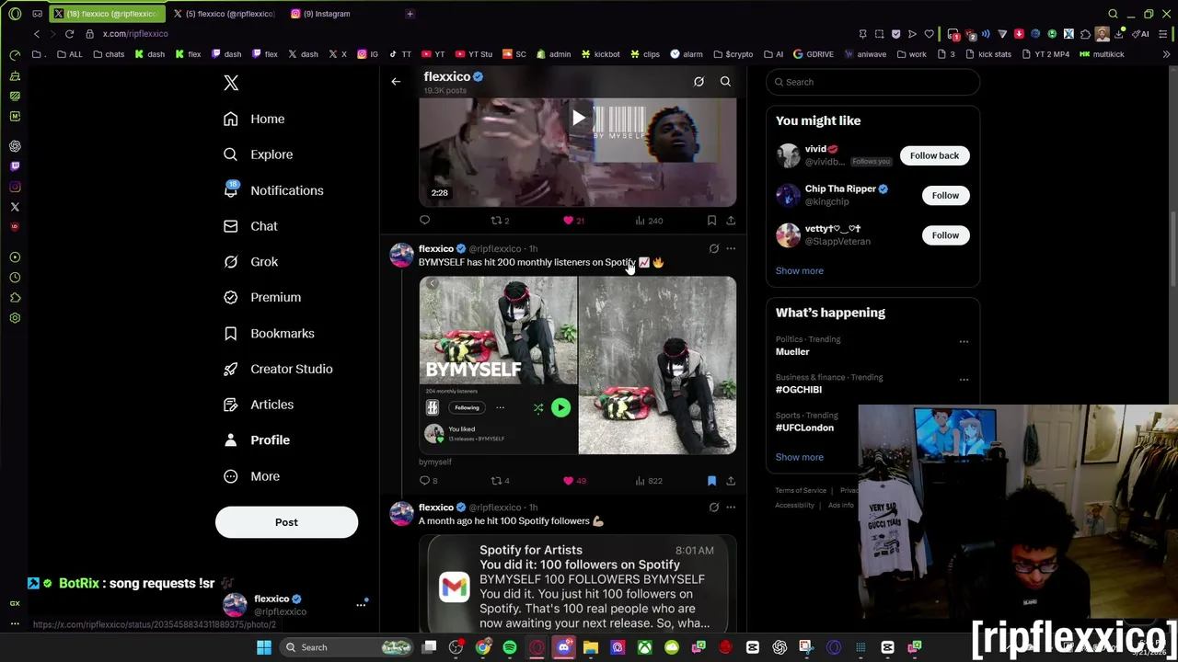Viewport: 1178px width, 662px height.
Task: Share the video post
Action: click(731, 221)
